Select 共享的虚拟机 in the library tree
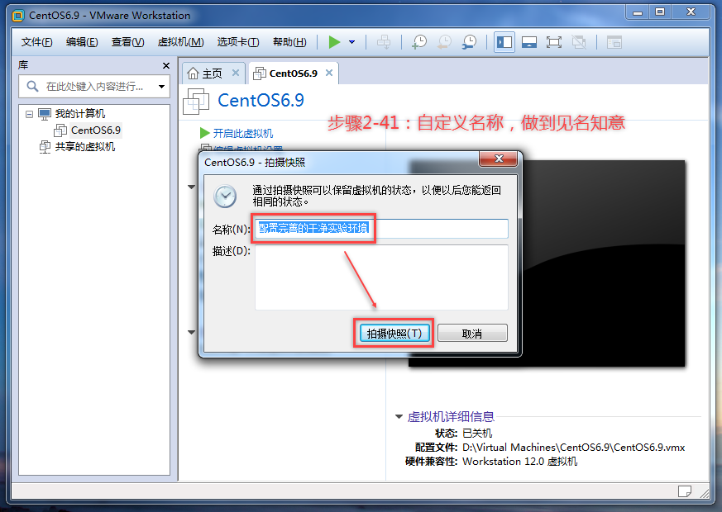The image size is (722, 512). [x=84, y=147]
